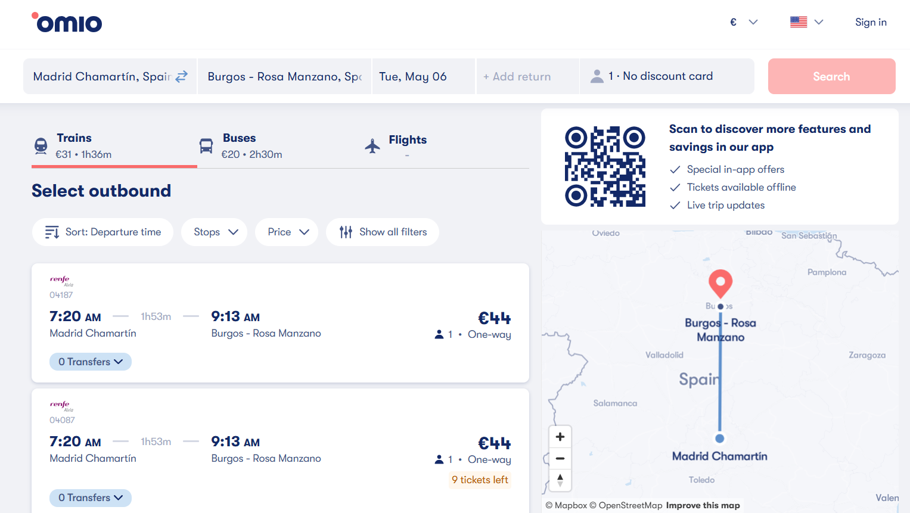Click the sort lines icon
The height and width of the screenshot is (513, 910).
click(x=52, y=232)
